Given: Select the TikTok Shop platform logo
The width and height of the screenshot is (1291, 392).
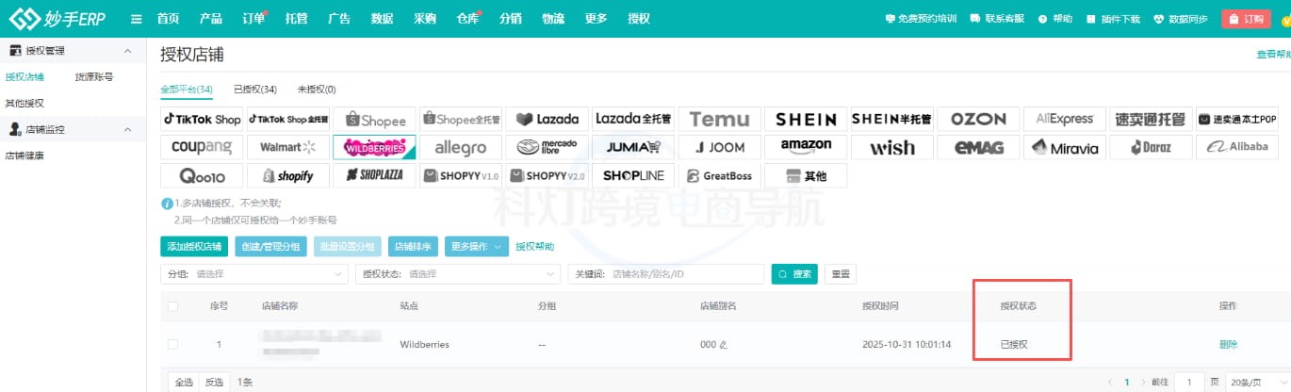Looking at the screenshot, I should (202, 120).
